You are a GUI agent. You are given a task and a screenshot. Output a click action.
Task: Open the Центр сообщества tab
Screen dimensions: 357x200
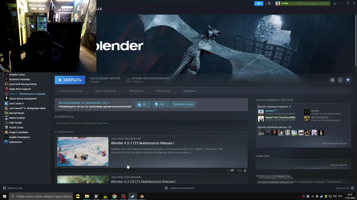(x=106, y=91)
